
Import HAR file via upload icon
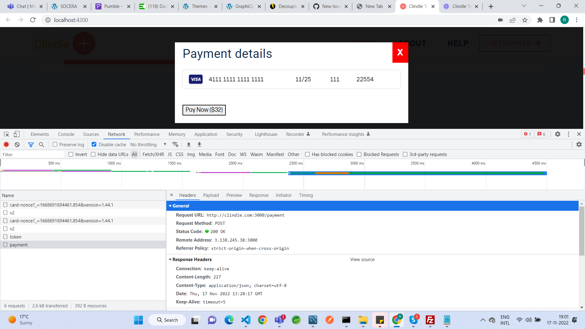[189, 144]
